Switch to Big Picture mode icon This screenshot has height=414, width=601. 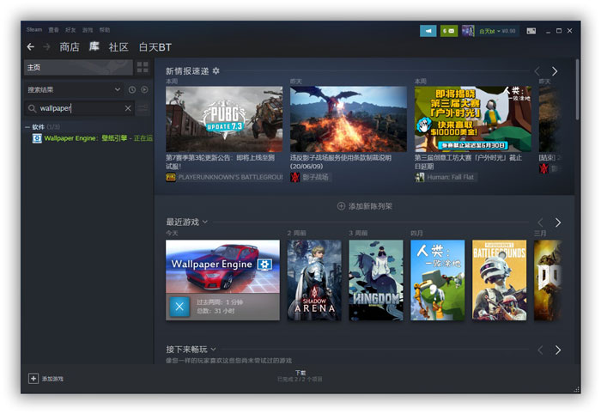(531, 31)
